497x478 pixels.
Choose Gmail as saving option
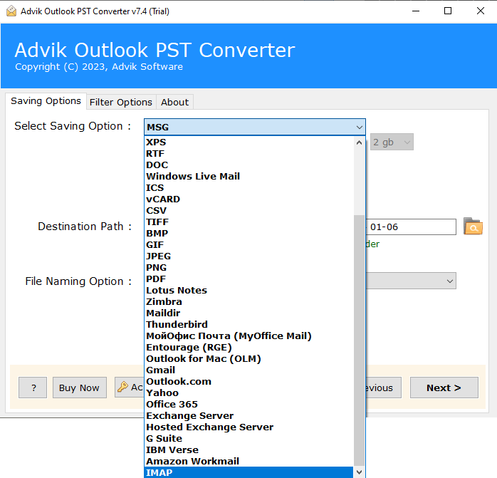(248, 370)
